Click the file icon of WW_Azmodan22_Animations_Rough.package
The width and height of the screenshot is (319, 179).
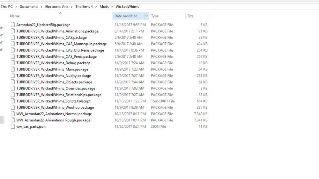(x=13, y=120)
